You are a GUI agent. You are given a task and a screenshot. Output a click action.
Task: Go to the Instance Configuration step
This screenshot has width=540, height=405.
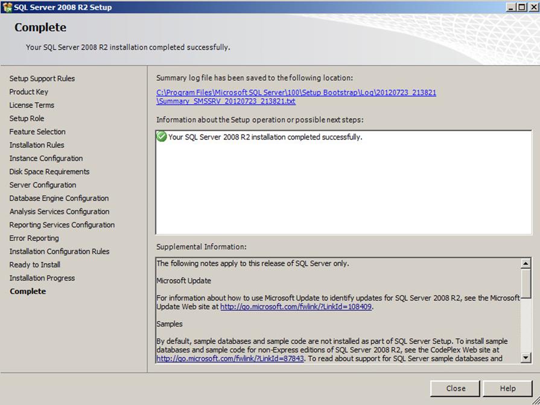click(46, 158)
